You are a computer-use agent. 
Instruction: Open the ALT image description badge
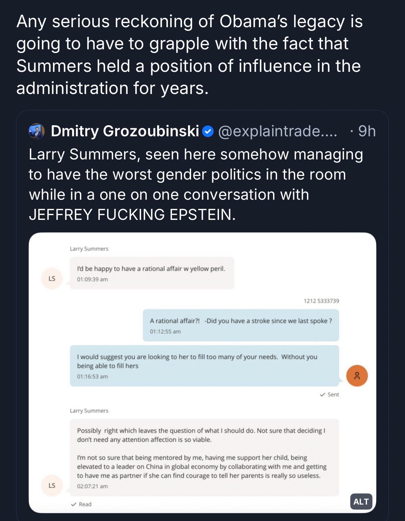click(x=361, y=502)
